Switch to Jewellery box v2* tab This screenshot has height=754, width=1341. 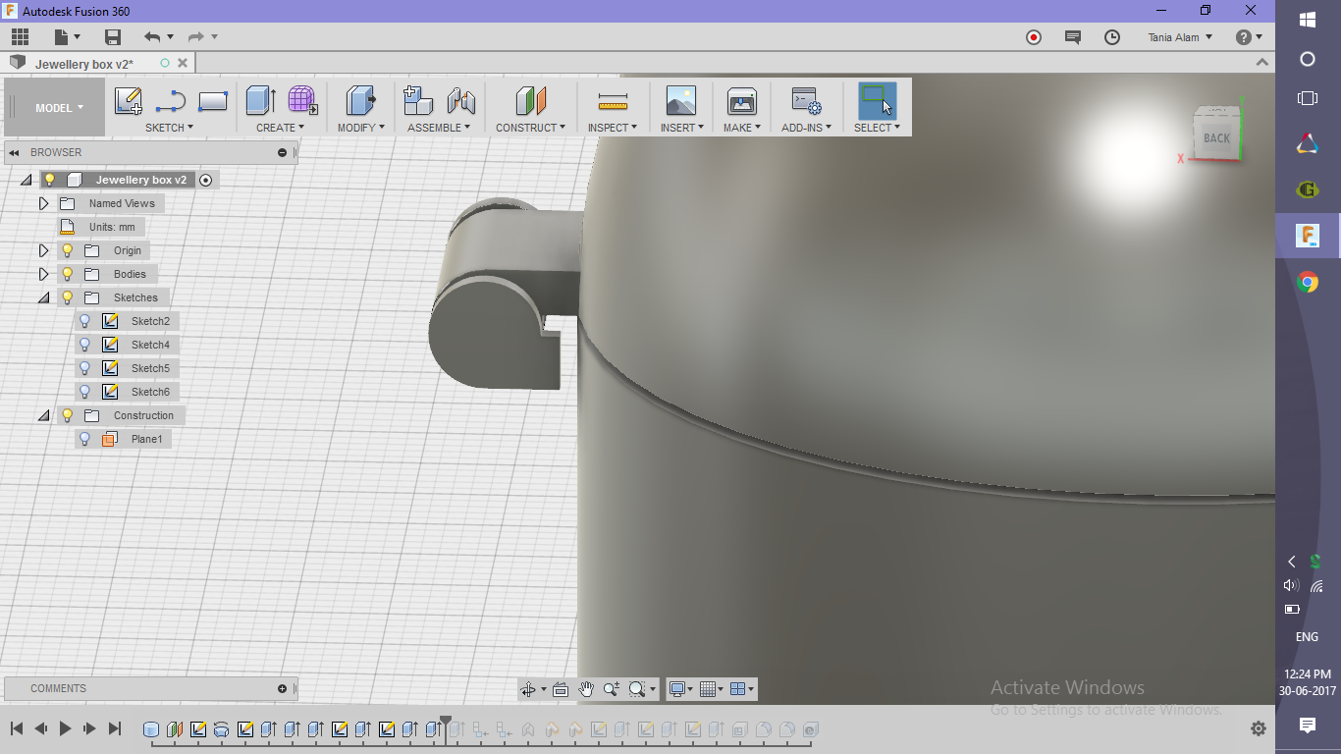click(x=84, y=64)
